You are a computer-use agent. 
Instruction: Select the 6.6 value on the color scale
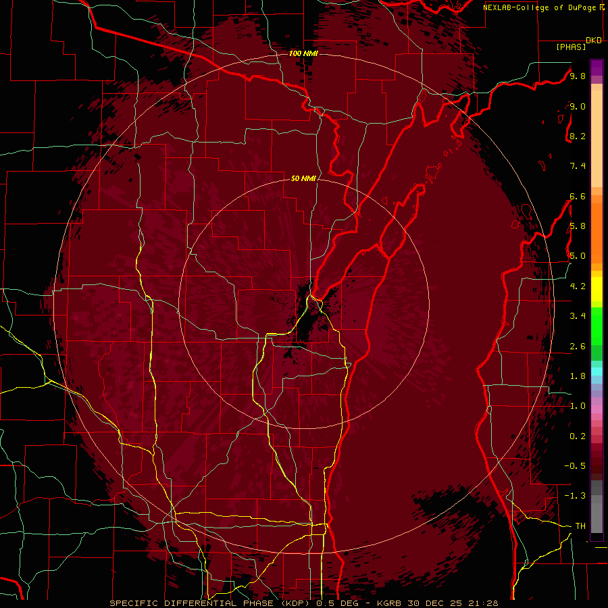tap(578, 196)
